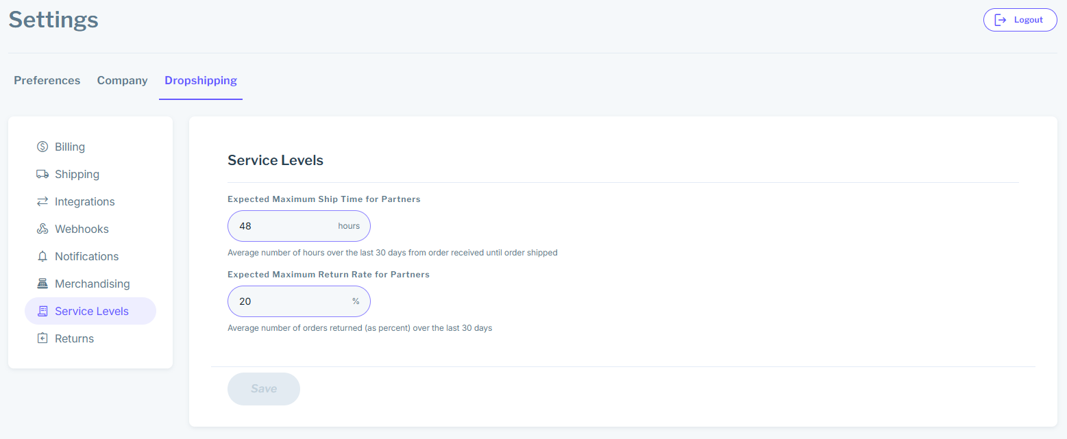1067x439 pixels.
Task: Click the Logout arrow icon
Action: [x=1000, y=20]
